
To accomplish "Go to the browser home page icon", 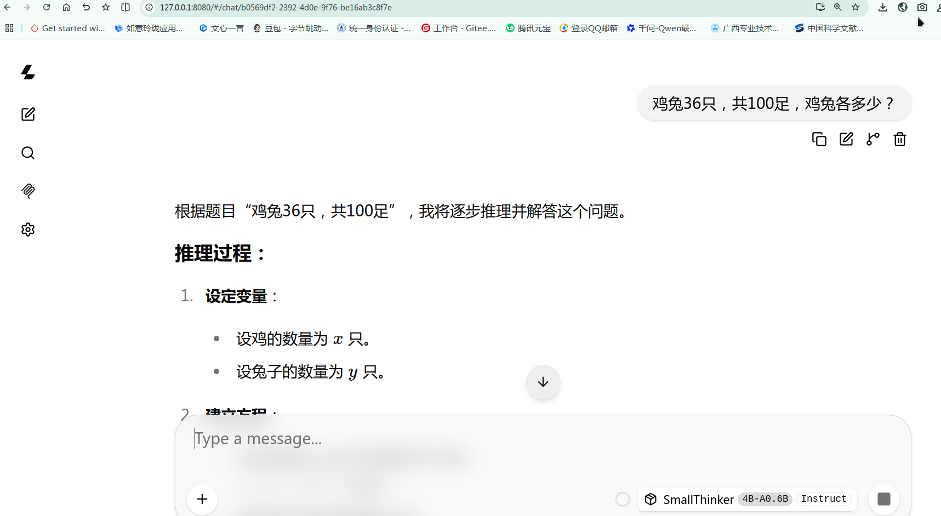I will (66, 7).
